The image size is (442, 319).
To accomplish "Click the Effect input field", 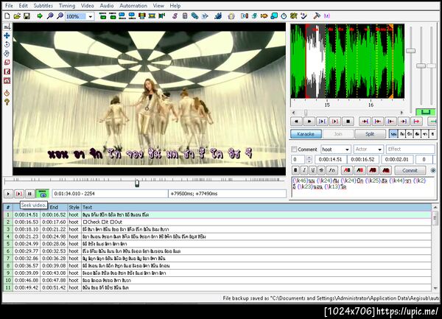I will [410, 149].
